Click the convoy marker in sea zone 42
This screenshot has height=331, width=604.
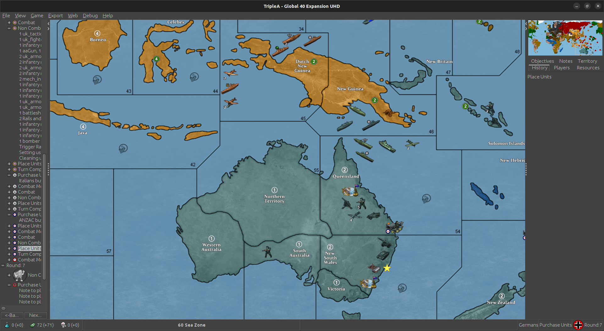pos(123,148)
